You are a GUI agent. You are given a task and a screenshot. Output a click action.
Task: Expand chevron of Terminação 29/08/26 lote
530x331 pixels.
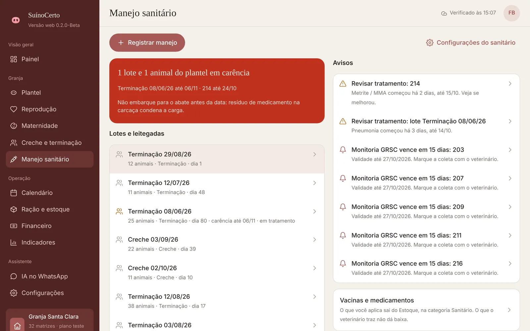pyautogui.click(x=315, y=154)
